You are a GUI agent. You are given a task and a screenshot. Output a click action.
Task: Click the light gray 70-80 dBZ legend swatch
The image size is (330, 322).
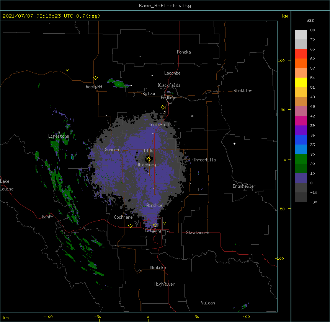click(x=301, y=34)
